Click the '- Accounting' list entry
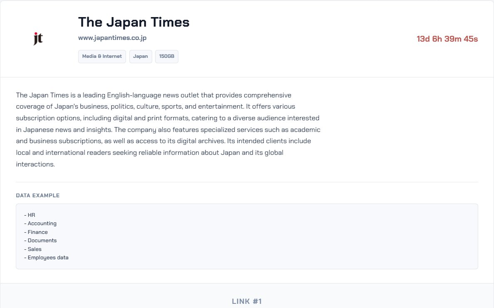 coord(40,224)
